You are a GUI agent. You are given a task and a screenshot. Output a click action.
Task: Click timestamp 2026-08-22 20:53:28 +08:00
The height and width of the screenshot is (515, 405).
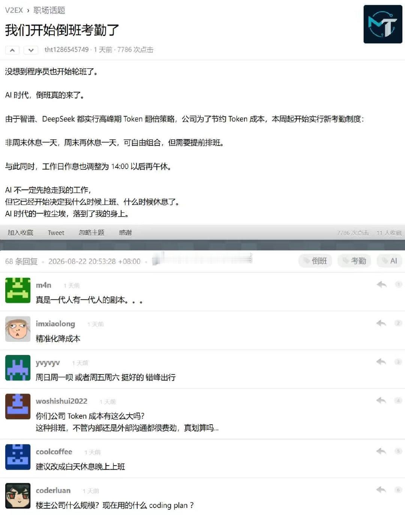pos(94,261)
